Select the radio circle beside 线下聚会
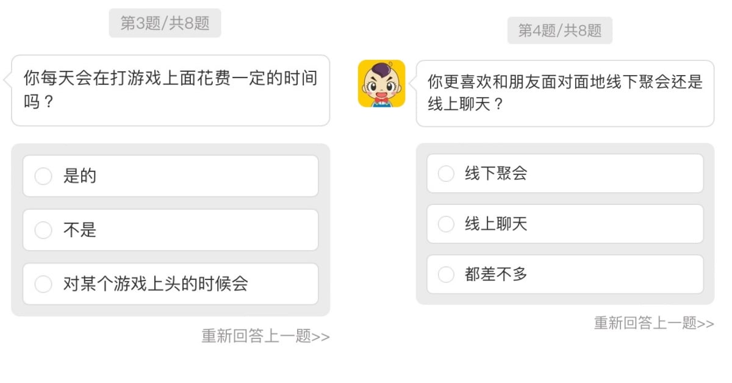Image resolution: width=732 pixels, height=383 pixels. (447, 174)
